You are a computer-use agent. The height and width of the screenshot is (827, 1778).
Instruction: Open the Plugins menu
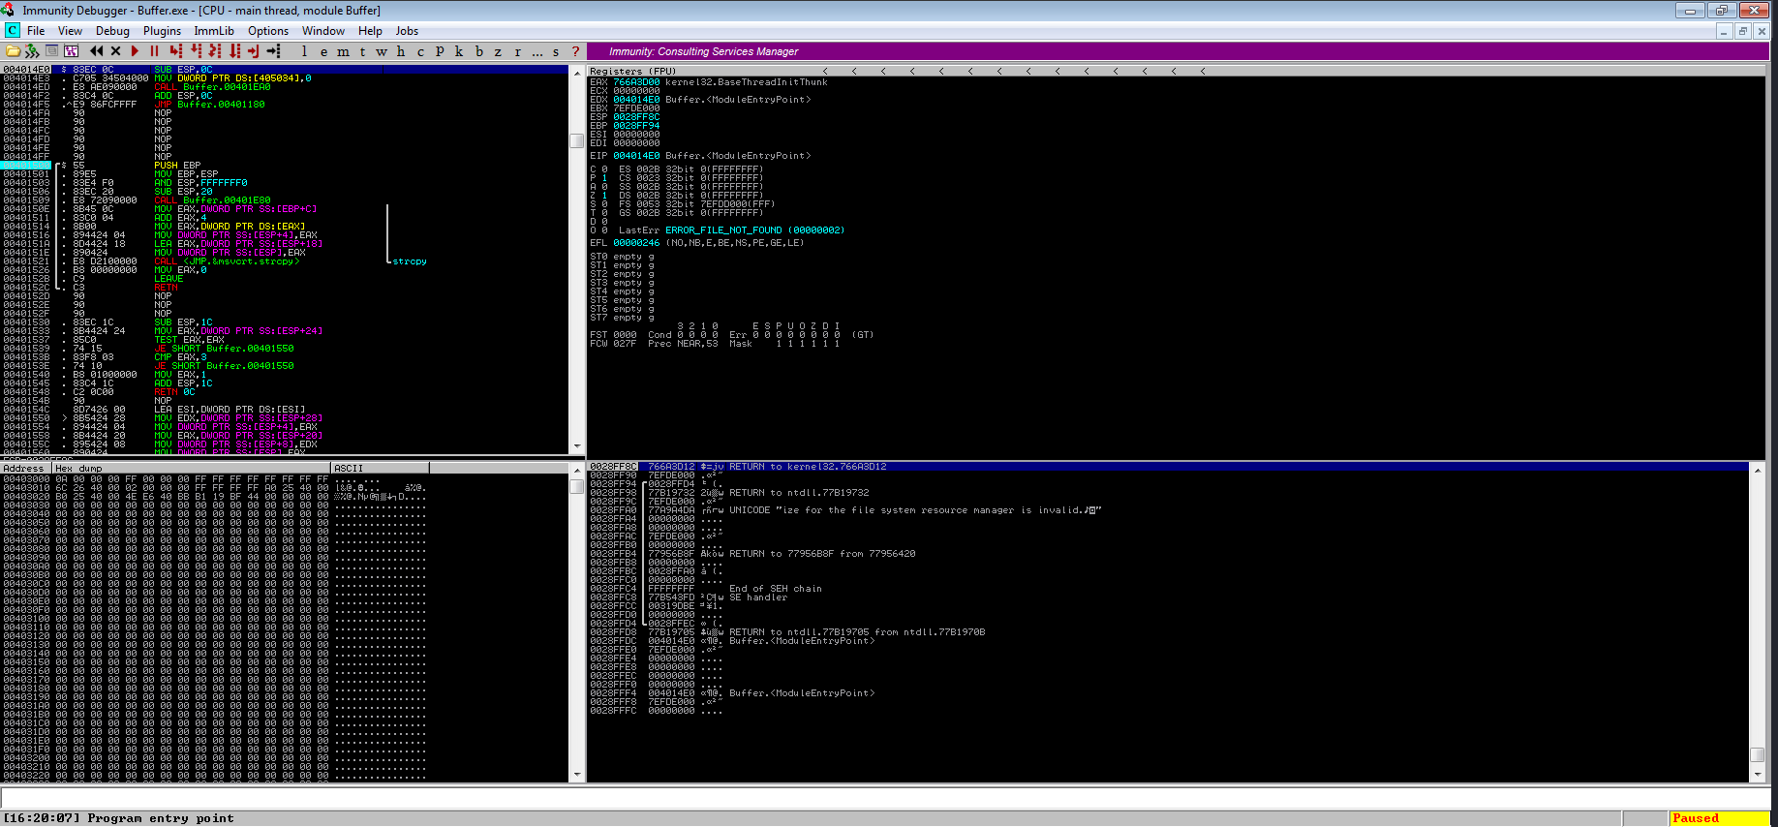pos(162,31)
